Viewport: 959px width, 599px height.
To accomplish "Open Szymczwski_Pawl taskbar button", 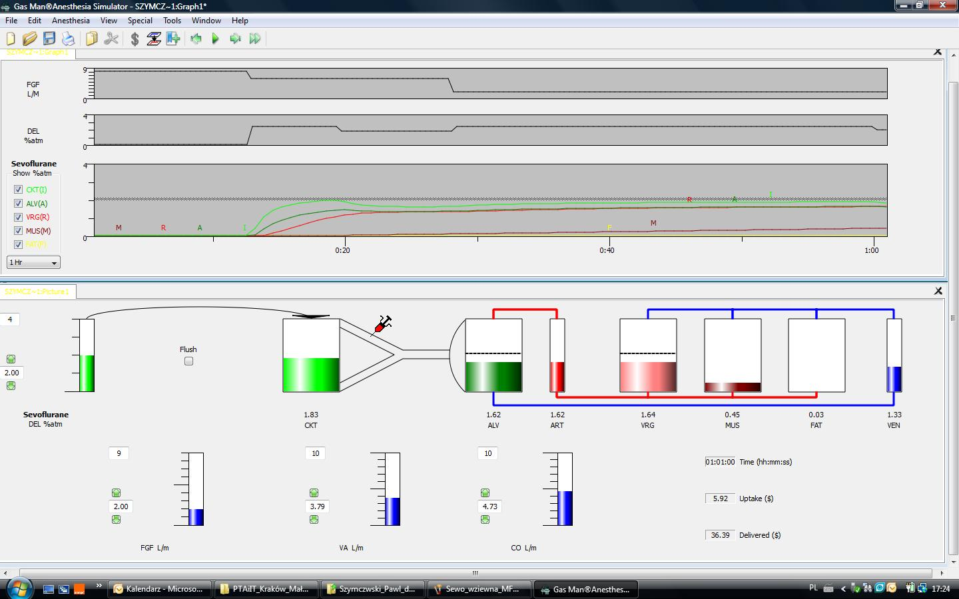I will [373, 589].
